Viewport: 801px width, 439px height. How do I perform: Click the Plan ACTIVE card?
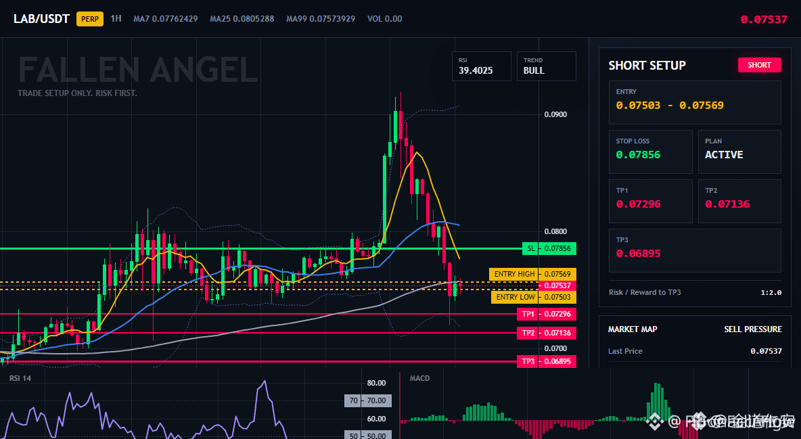739,152
